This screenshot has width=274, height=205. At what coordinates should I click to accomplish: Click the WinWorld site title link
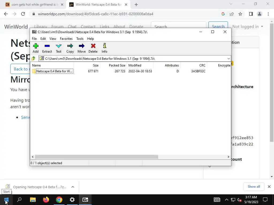tap(16, 27)
